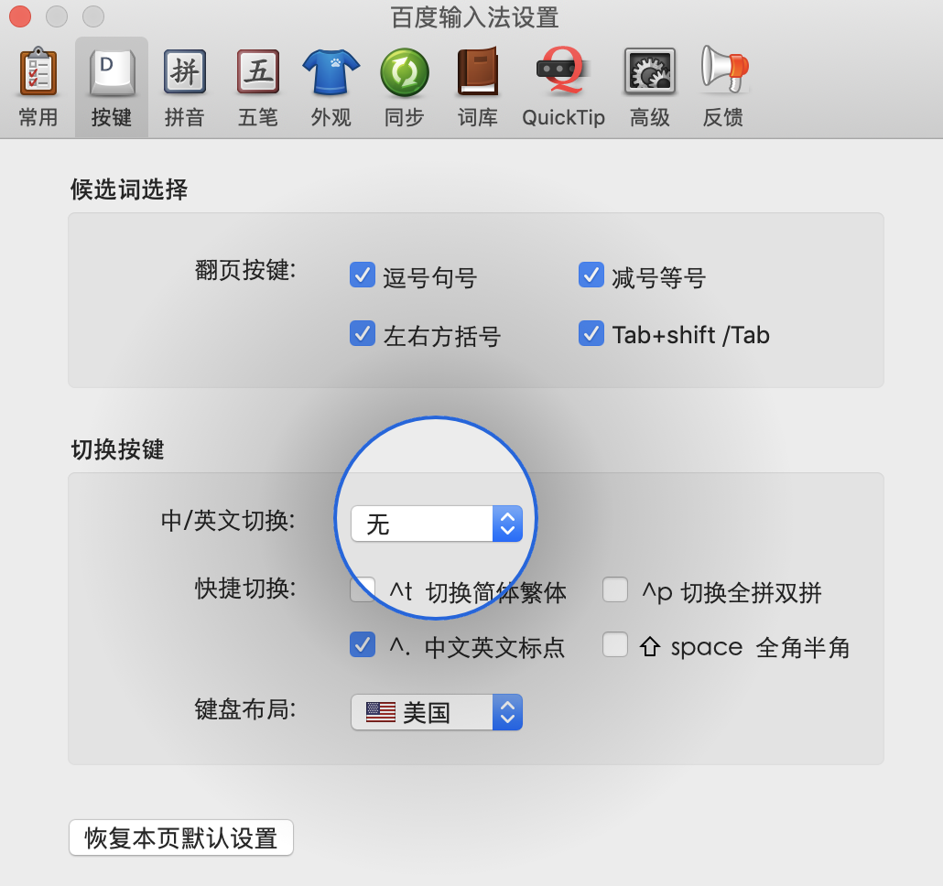
Task: Select the 按键 keyboard key icon
Action: coord(112,72)
